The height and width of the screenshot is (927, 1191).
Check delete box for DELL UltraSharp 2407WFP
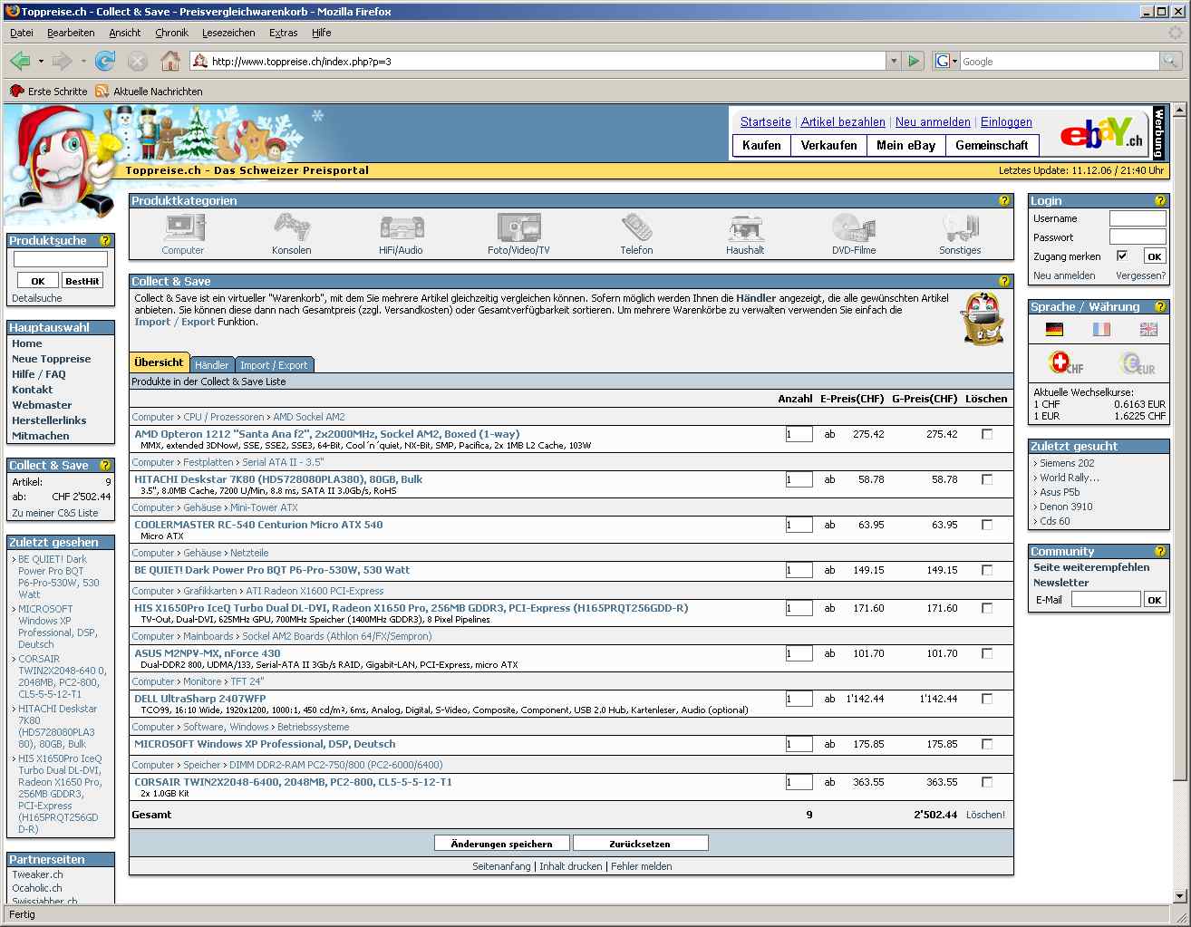(x=987, y=699)
